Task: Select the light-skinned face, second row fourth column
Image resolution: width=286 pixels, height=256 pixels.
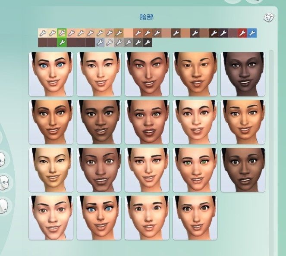Action: (195, 122)
